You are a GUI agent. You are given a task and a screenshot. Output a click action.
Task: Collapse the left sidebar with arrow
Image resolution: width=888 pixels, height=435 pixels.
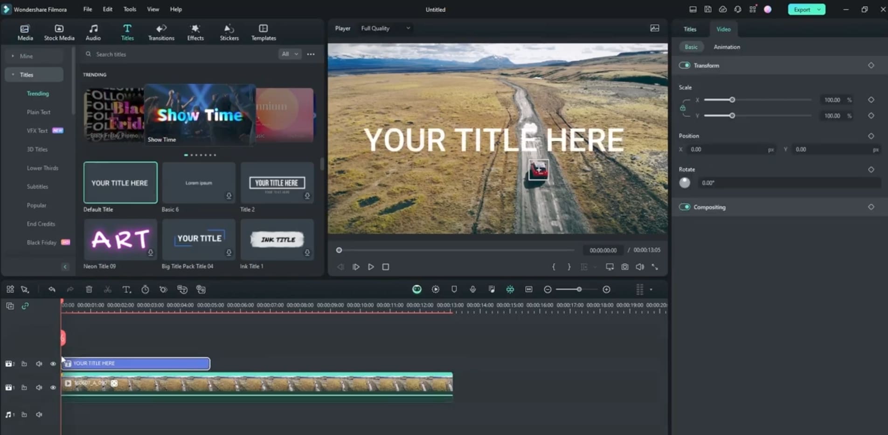(x=65, y=267)
